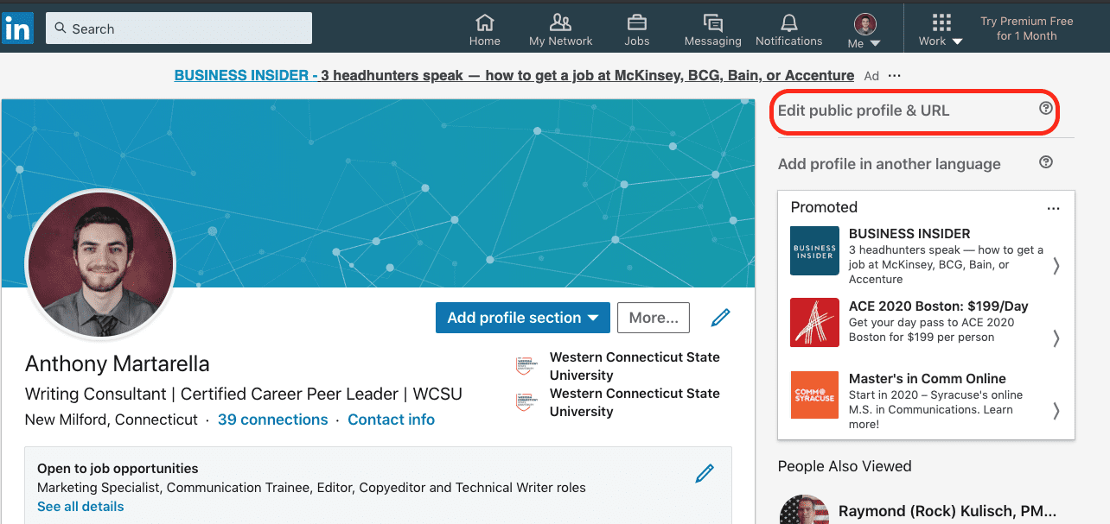
Task: Click Add profile in another language
Action: point(889,164)
